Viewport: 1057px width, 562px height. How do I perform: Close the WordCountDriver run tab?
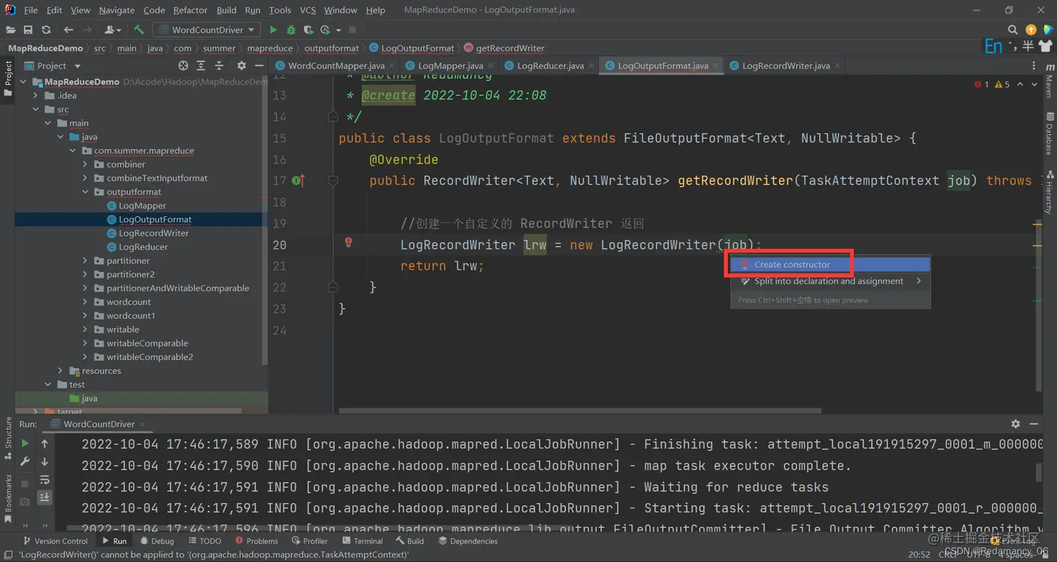point(143,424)
